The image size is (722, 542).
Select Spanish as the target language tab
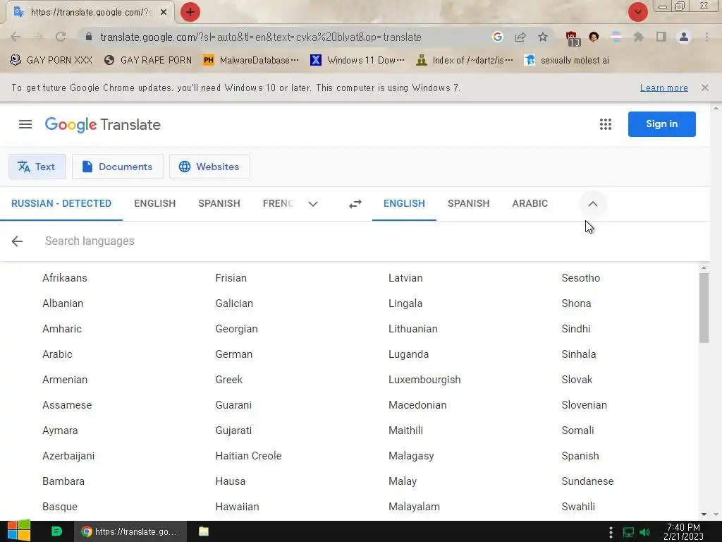(x=468, y=203)
